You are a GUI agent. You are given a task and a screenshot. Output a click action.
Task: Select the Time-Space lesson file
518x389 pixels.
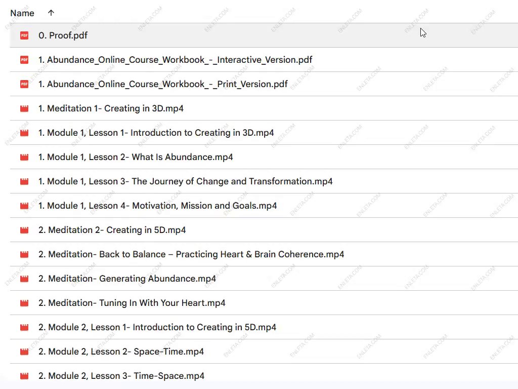121,376
